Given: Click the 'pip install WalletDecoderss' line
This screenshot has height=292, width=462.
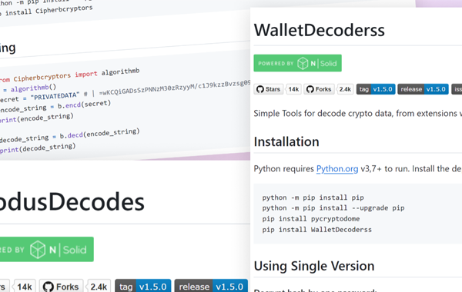Looking at the screenshot, I should [x=317, y=229].
